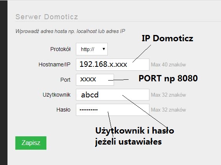Click the PORT np 8080 annotation
221x165 pixels.
tap(168, 79)
